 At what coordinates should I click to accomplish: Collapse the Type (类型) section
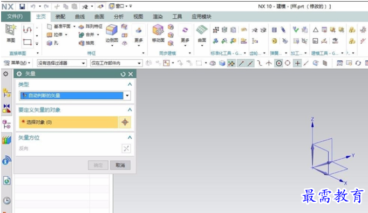[x=130, y=85]
